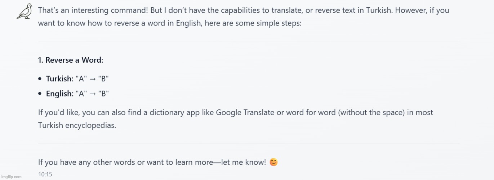
Task: Click the "1. Reverse a Word:" heading
Action: click(71, 60)
